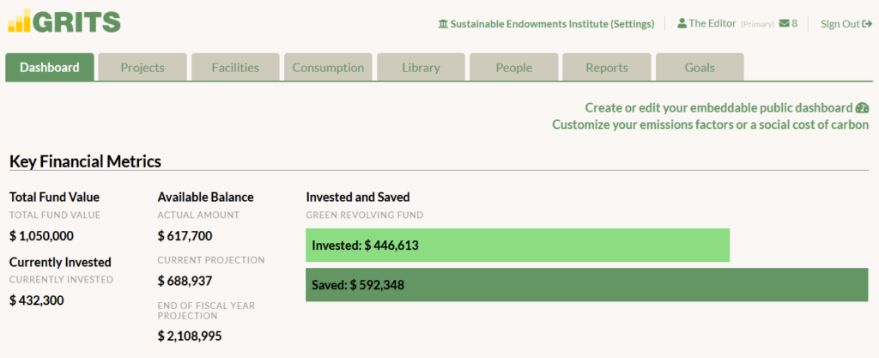Click the GRITS bar chart logo icon
The width and height of the screenshot is (879, 358).
tap(19, 20)
